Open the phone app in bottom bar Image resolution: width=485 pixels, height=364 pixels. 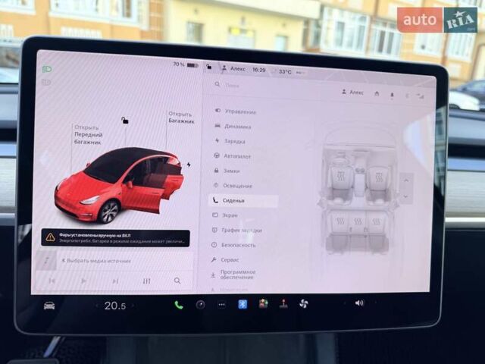click(x=179, y=305)
